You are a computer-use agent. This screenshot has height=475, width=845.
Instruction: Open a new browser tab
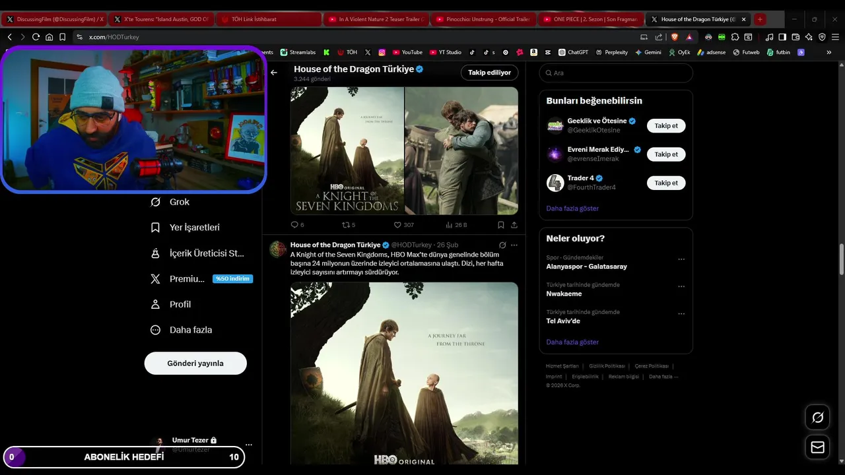[x=760, y=19]
